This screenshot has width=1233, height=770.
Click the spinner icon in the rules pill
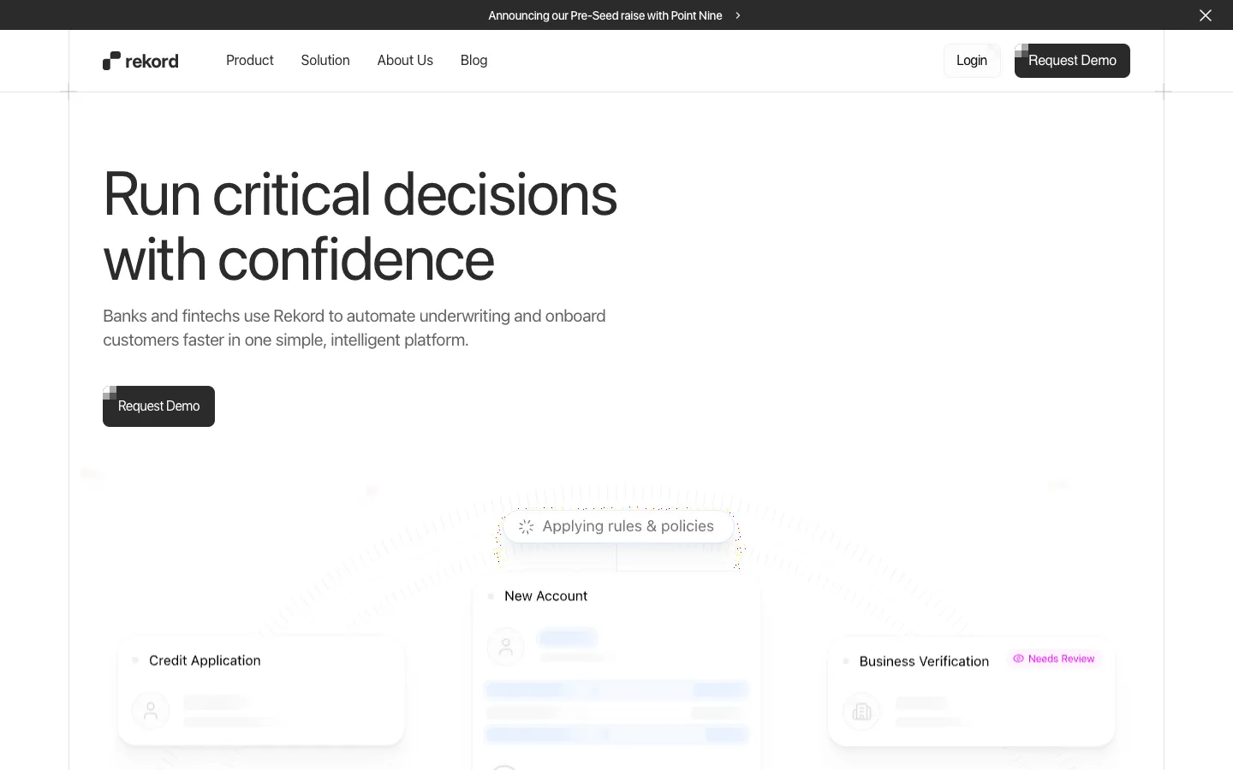tap(527, 527)
